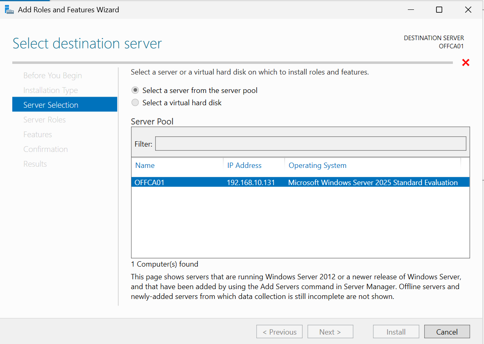Go to Installation Type step
Image resolution: width=484 pixels, height=344 pixels.
tap(50, 91)
